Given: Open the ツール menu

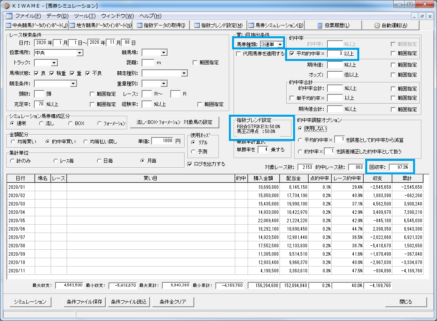Looking at the screenshot, I should [85, 16].
